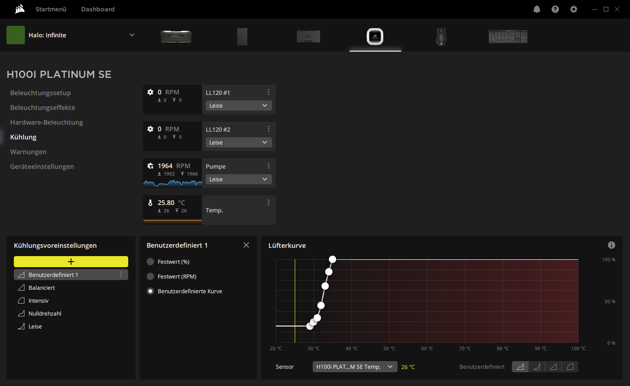Open Temp. sensor three-dot menu
The width and height of the screenshot is (630, 386).
[269, 203]
